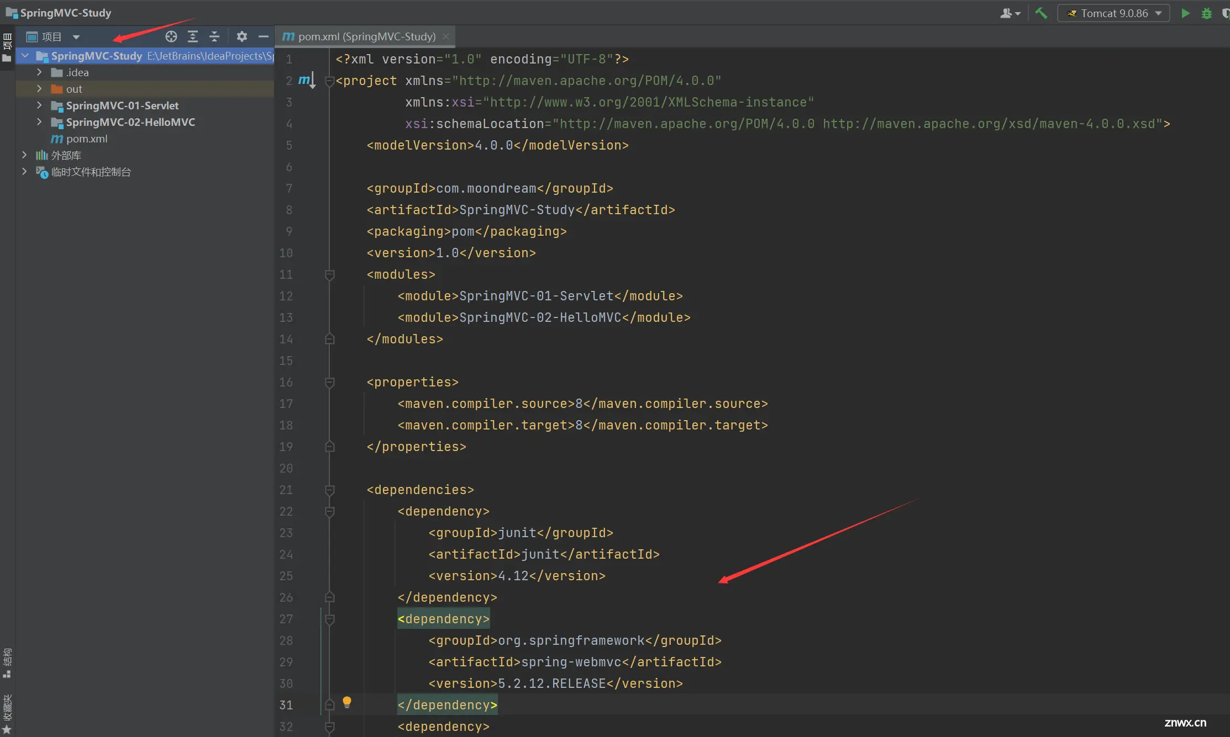The width and height of the screenshot is (1230, 737).
Task: Click line number 31 in the gutter
Action: point(286,705)
